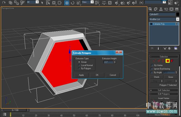Click the Insert Vertex button
The image size is (181, 117).
point(164,98)
